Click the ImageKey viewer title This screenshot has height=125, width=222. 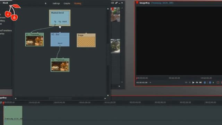tap(144, 3)
